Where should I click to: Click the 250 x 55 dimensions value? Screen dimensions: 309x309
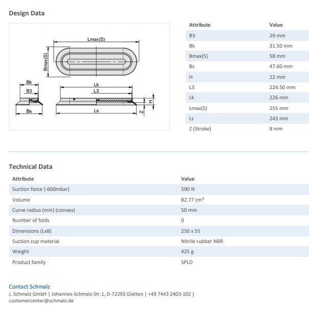(x=191, y=231)
